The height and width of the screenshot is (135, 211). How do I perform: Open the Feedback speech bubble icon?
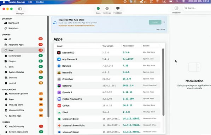coord(118,8)
